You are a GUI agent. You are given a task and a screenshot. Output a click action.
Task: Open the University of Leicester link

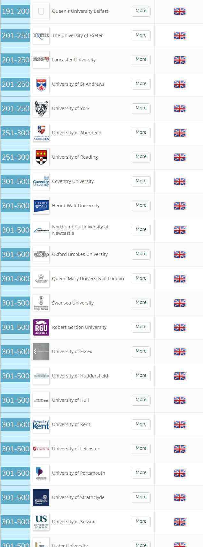tap(76, 449)
